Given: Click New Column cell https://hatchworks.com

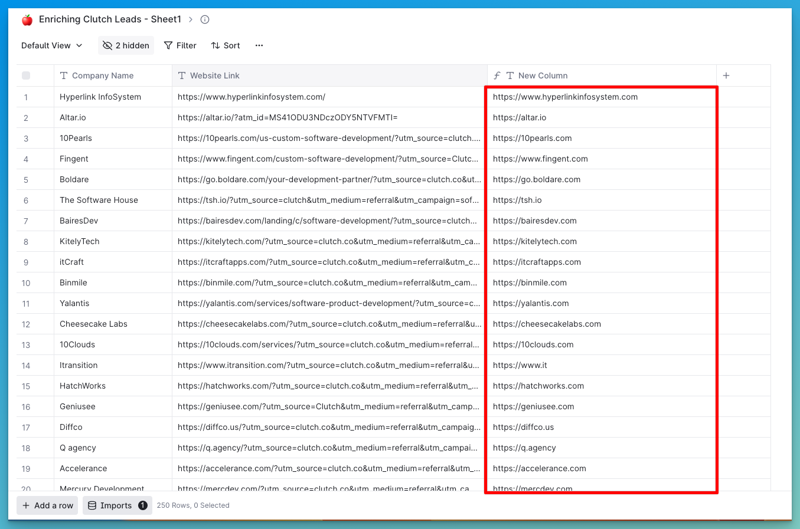Looking at the screenshot, I should click(x=602, y=386).
